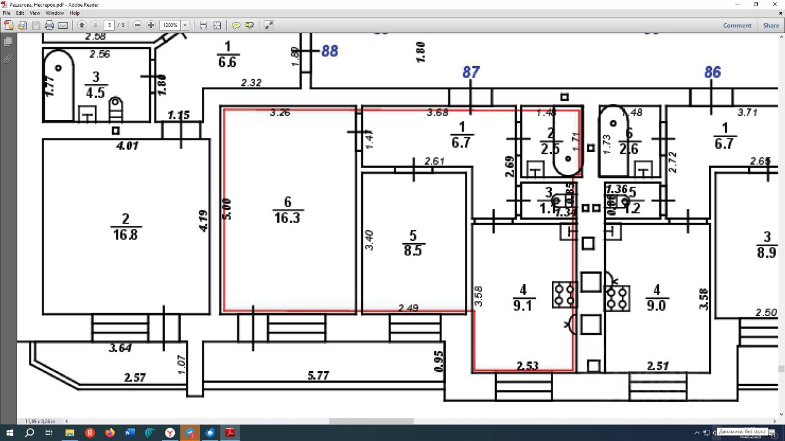
Task: Open the Help menu
Action: pyautogui.click(x=74, y=13)
